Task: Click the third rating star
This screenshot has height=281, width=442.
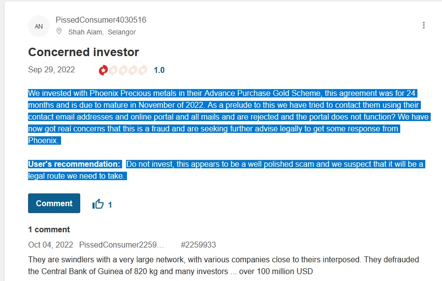Action: 123,70
